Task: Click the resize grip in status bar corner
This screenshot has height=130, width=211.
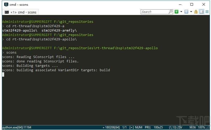Action: click(x=208, y=128)
